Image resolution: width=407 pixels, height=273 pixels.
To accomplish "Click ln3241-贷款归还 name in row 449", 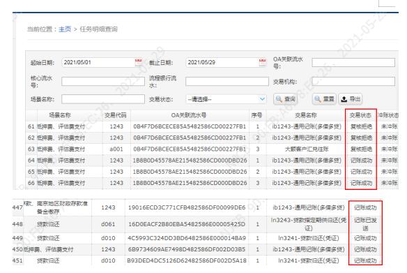I will (x=309, y=238).
